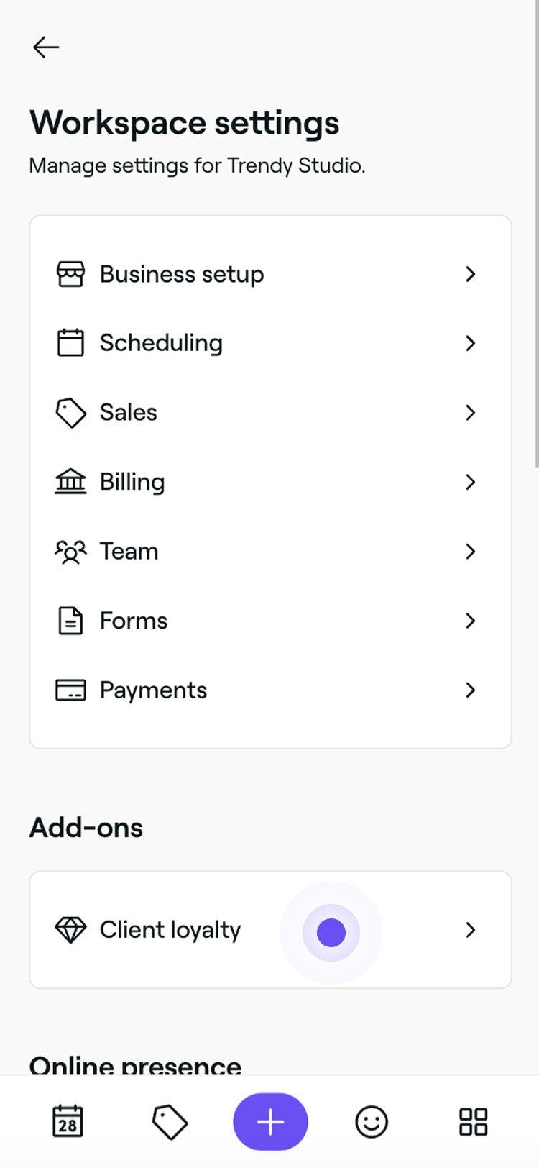Tap the sales tag icon in bottom bar
The width and height of the screenshot is (539, 1168).
(x=170, y=1122)
